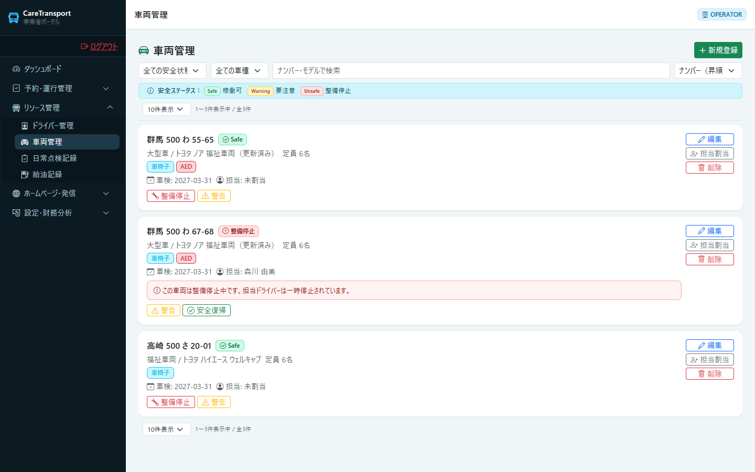This screenshot has width=755, height=472.
Task: Click the bottom 1〜3件表示中 / 全3件 text
Action: click(x=223, y=429)
